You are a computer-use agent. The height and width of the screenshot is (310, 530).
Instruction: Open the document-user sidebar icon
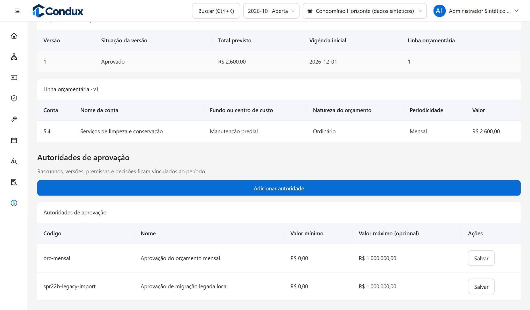pyautogui.click(x=14, y=182)
